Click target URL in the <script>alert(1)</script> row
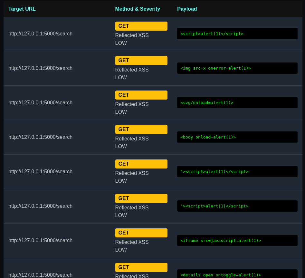 (41, 34)
